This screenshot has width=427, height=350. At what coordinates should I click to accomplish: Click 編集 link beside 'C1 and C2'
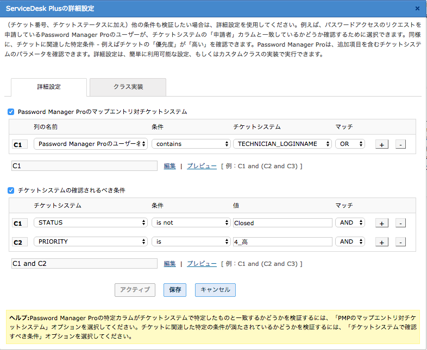(169, 264)
